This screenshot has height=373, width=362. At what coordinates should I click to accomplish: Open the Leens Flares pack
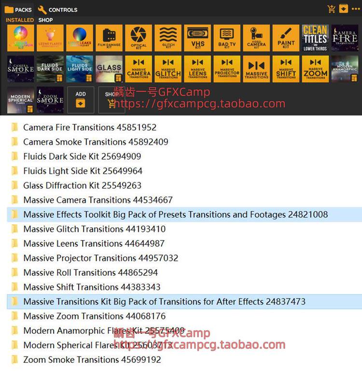[x=50, y=38]
